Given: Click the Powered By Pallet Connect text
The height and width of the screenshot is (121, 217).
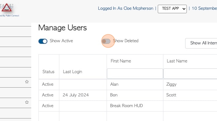Looking at the screenshot, I should tap(9, 16).
